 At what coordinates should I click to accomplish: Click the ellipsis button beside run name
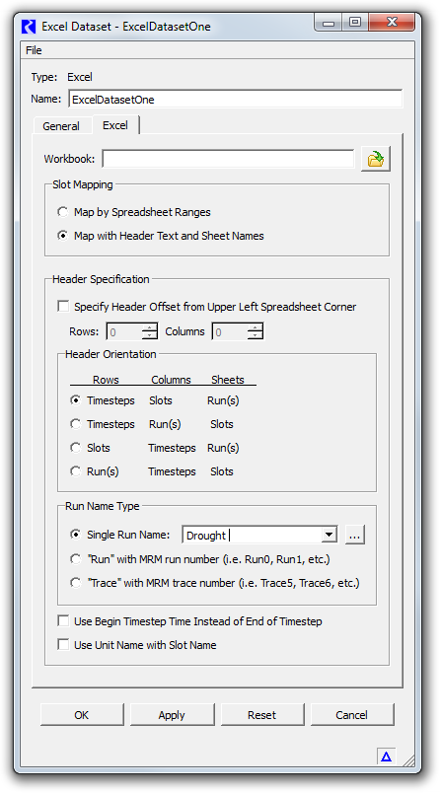(x=354, y=535)
